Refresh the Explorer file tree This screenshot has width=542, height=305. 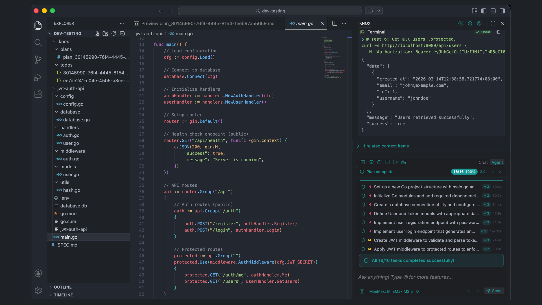114,34
